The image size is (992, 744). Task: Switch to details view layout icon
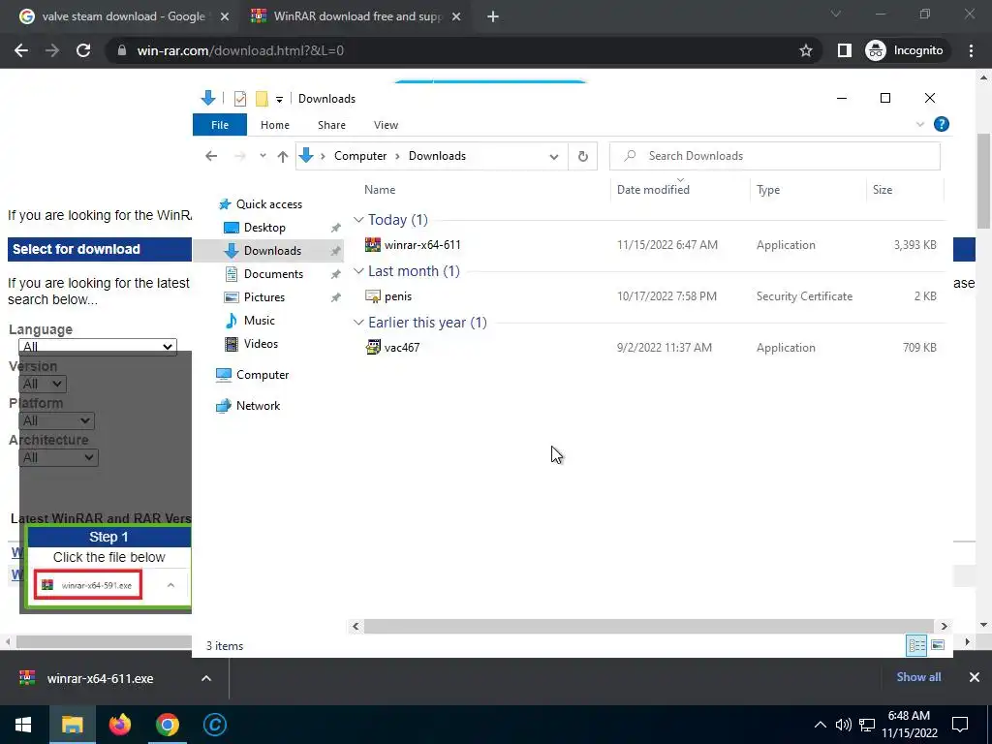[916, 645]
